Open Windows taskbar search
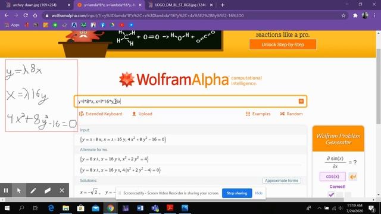Screen dimensions: 381x214 pos(21,208)
